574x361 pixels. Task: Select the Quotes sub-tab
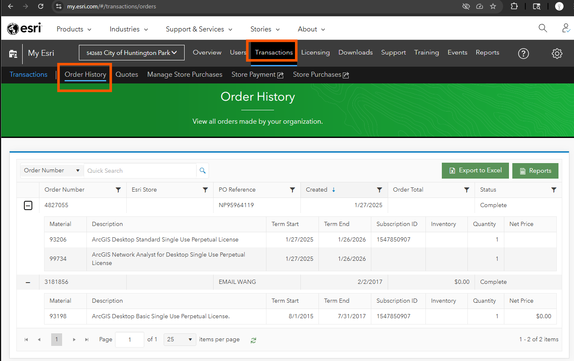coord(127,75)
